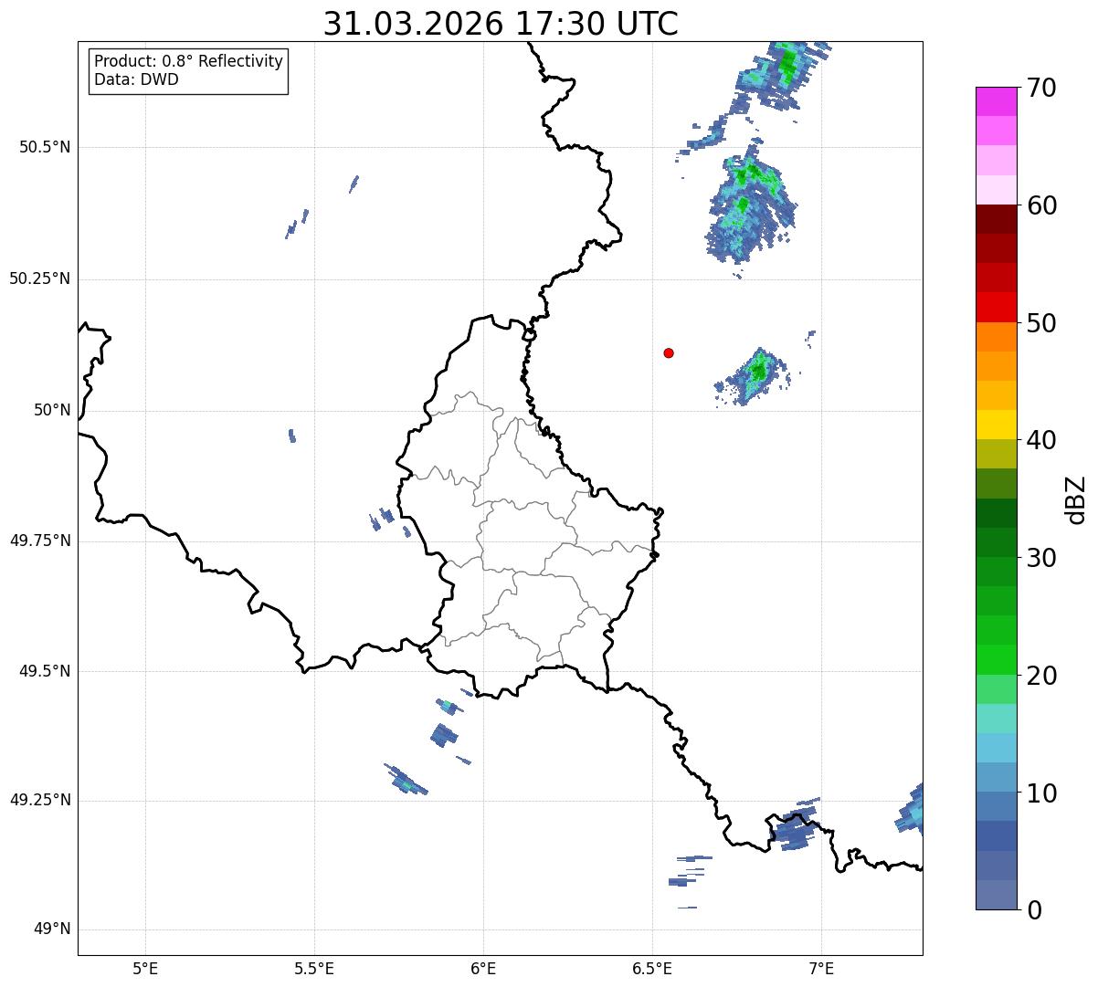This screenshot has height=987, width=1098.
Task: Click the "Data: DWD" text line
Action: click(x=136, y=79)
